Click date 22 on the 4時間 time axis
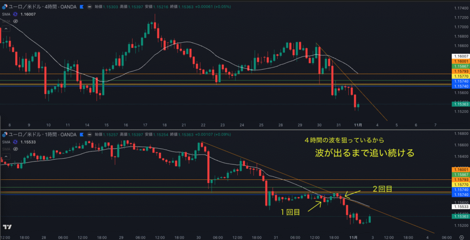470x240 pixels. (x=203, y=125)
